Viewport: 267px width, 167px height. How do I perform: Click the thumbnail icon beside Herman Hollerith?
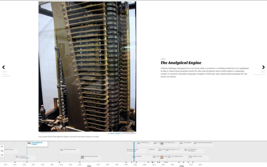click(x=82, y=157)
